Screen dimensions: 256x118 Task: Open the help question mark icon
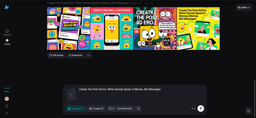[248, 111]
